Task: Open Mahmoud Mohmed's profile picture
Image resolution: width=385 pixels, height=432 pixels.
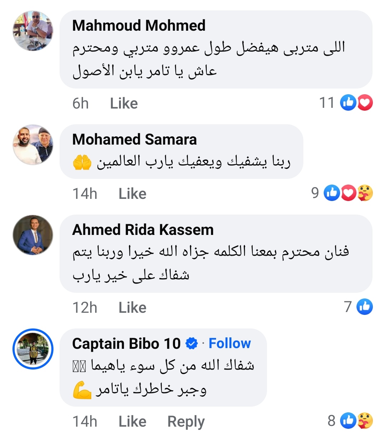Action: pos(33,31)
